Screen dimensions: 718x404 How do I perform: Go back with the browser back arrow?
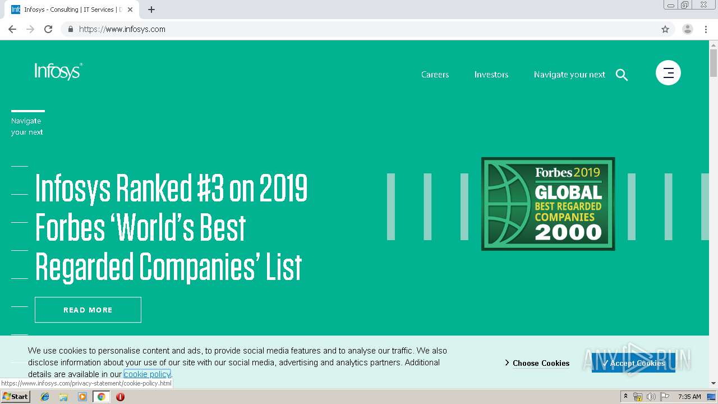coord(12,29)
